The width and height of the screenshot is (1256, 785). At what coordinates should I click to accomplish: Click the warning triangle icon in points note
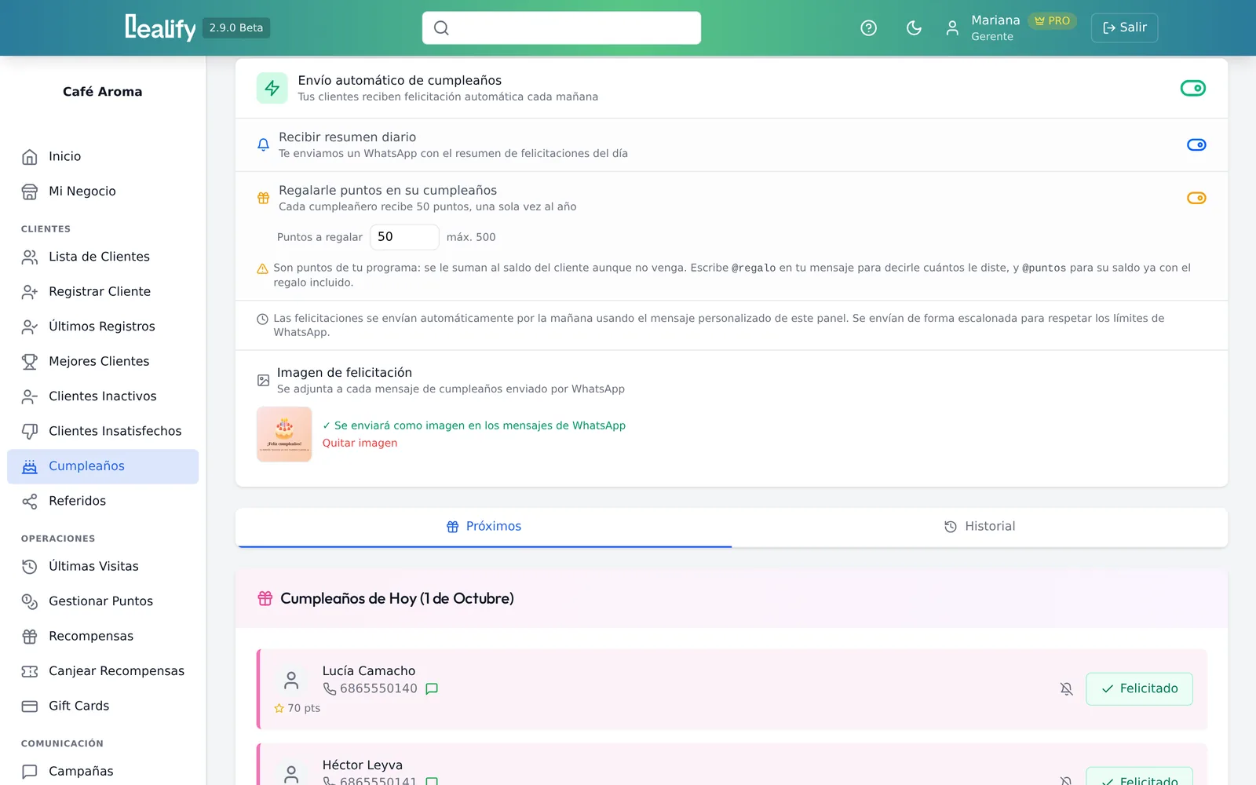(263, 268)
